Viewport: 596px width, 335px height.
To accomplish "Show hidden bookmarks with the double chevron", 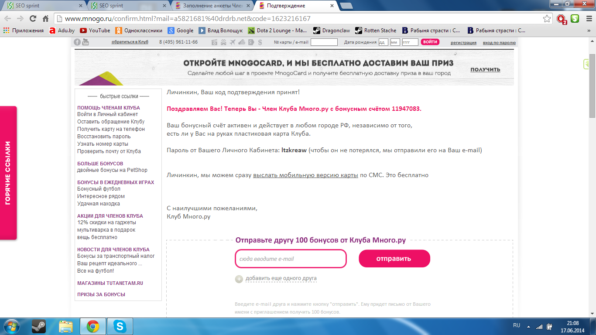I will (589, 31).
